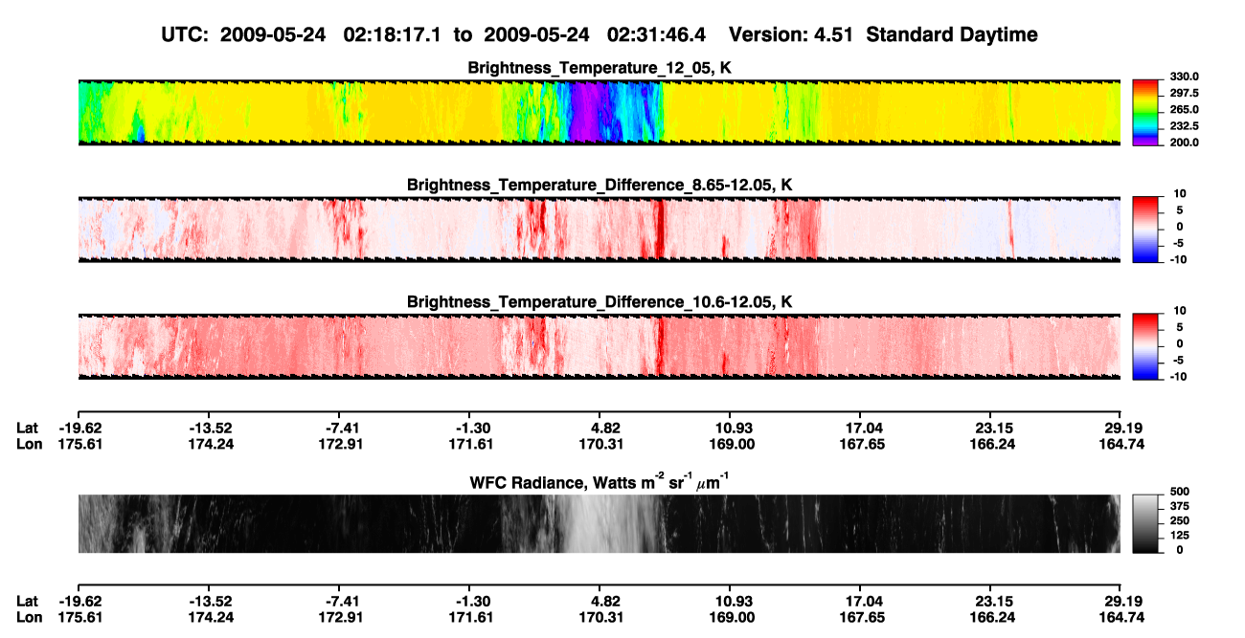Click the upper axis Lat label
1245x638 pixels.
27,428
